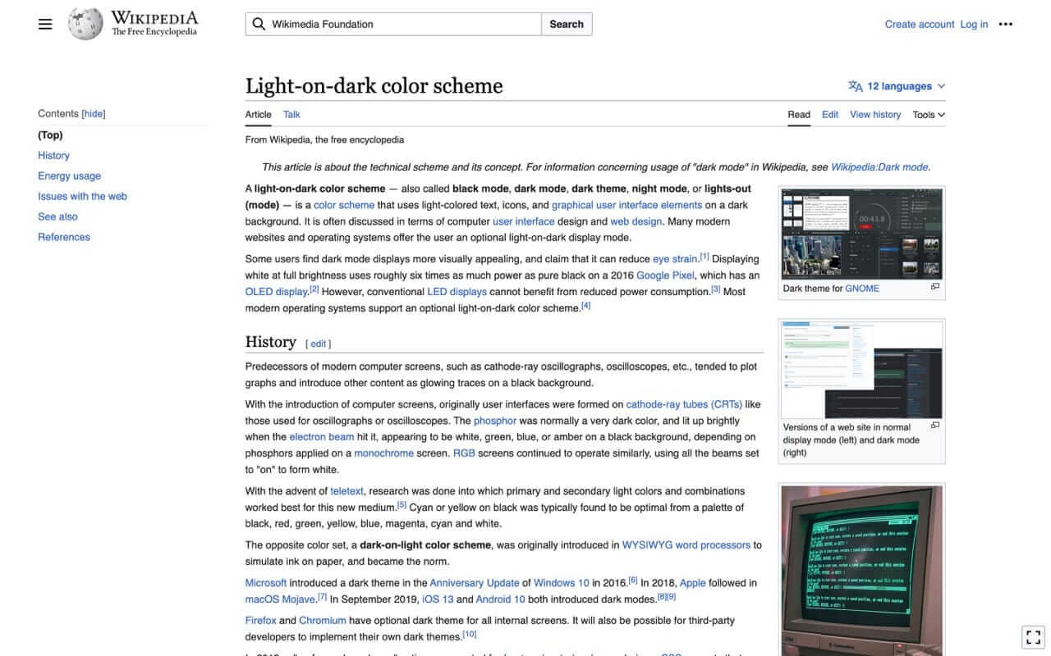Open the eye strain link

[x=675, y=259]
